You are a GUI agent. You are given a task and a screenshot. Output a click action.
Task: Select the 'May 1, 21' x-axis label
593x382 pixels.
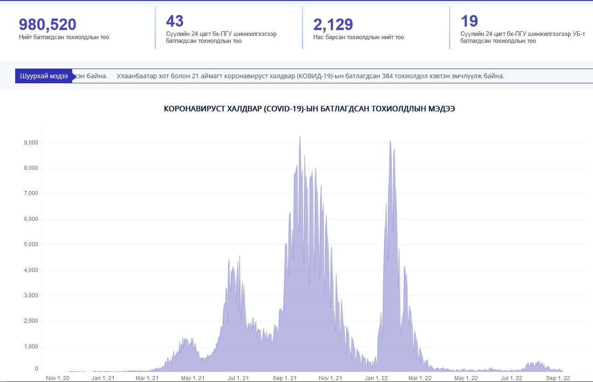(193, 378)
